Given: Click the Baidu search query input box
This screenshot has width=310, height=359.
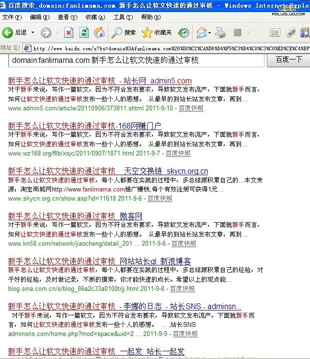Looking at the screenshot, I should click(136, 60).
